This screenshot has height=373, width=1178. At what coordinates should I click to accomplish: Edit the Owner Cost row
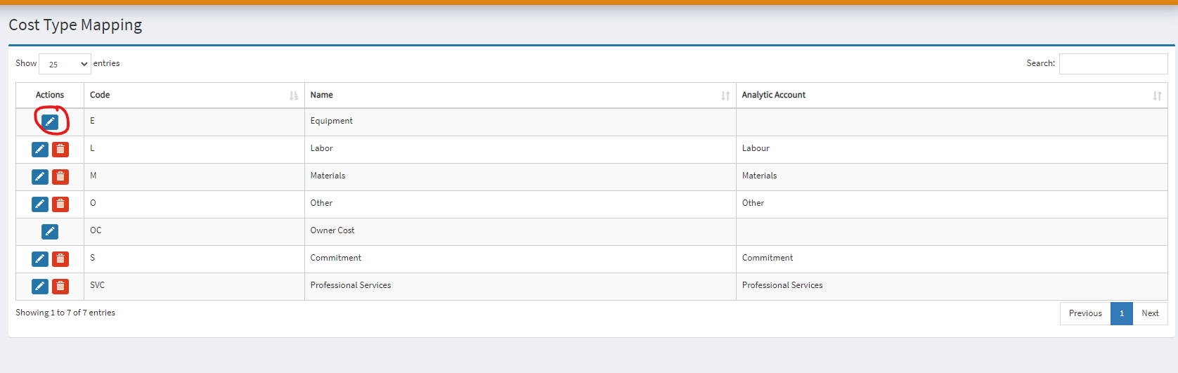pos(50,231)
